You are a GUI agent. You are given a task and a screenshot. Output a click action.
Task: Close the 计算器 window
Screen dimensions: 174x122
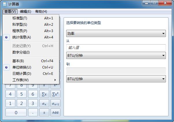(165, 3)
